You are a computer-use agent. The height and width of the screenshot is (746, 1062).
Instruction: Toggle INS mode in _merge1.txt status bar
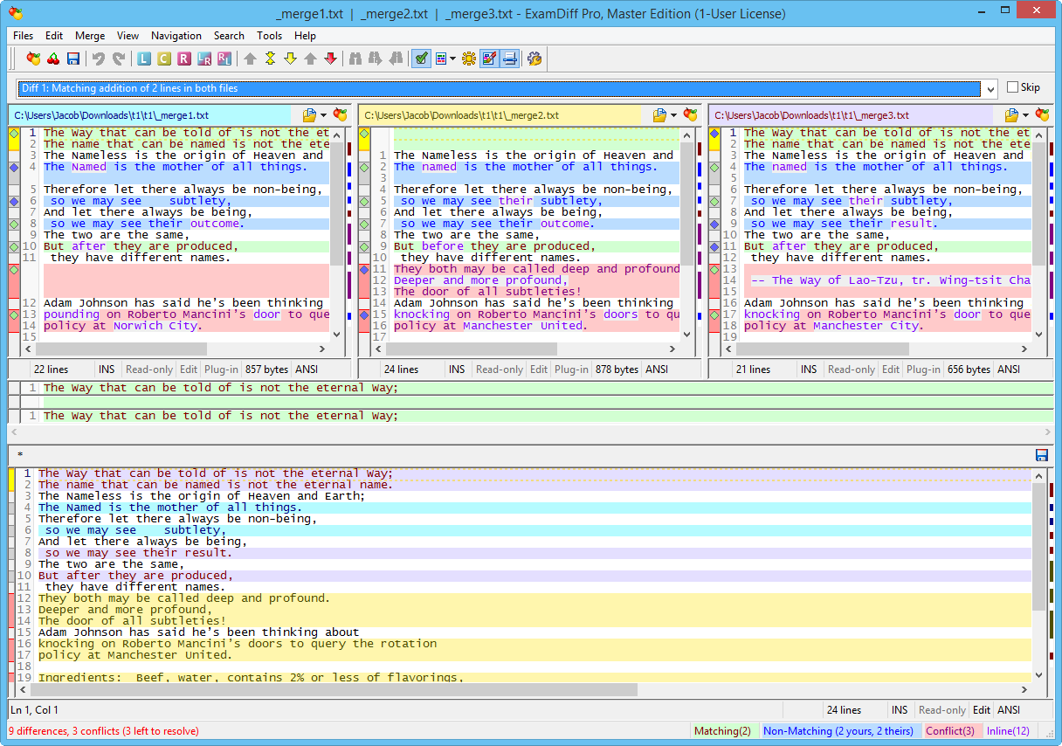107,370
